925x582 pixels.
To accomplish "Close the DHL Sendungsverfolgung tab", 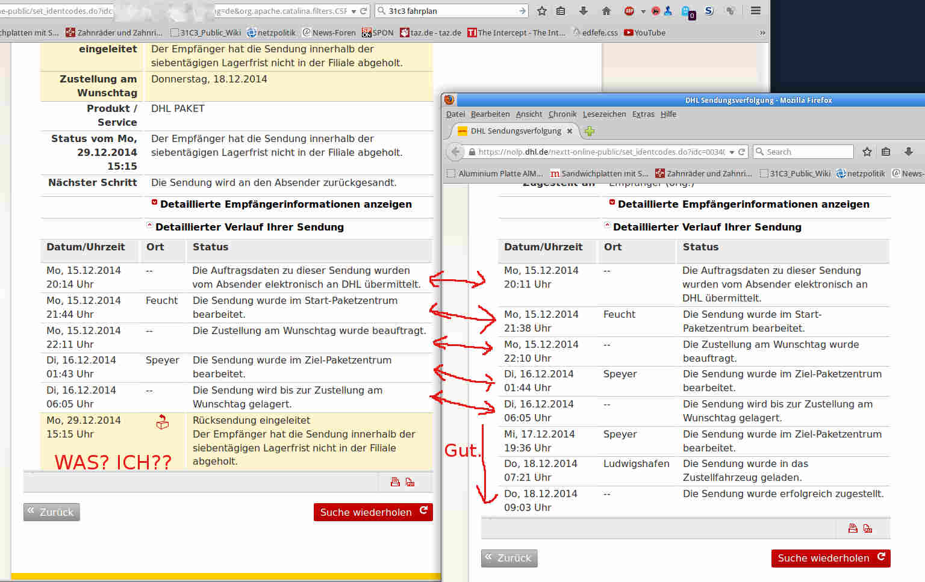I will tap(569, 131).
